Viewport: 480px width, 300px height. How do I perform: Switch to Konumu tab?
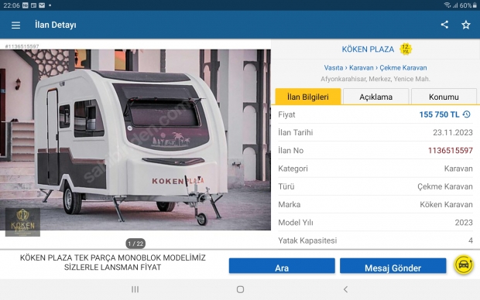pos(444,97)
